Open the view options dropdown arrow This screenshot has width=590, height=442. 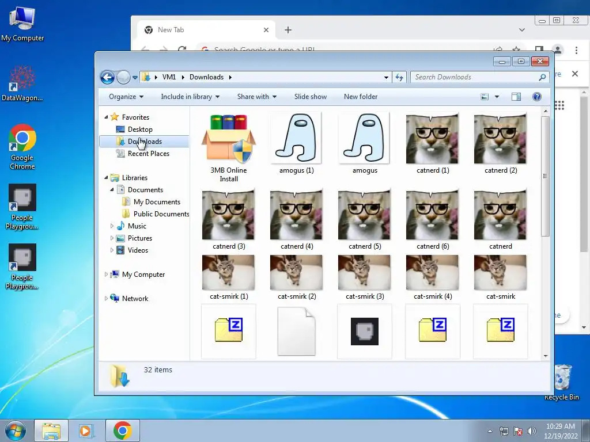point(497,97)
